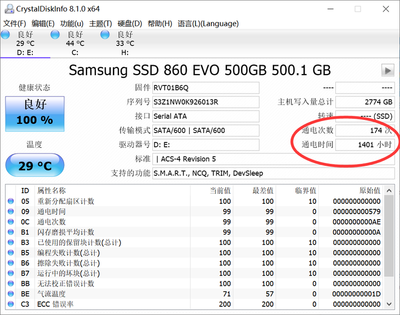Click the status dot for attribute B5

coord(11,253)
